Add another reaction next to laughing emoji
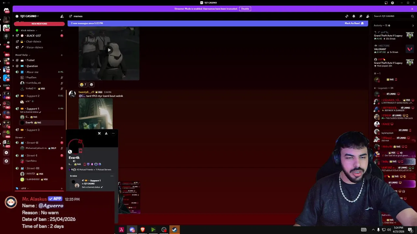The width and height of the screenshot is (417, 234). pos(91,84)
